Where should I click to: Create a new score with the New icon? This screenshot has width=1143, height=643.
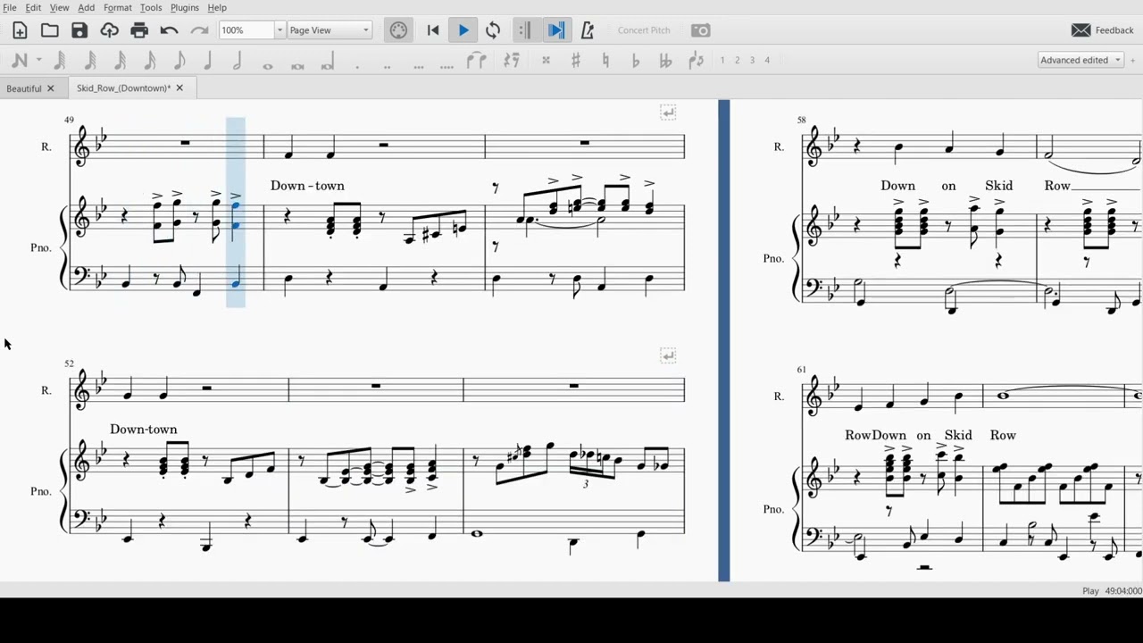pyautogui.click(x=20, y=30)
